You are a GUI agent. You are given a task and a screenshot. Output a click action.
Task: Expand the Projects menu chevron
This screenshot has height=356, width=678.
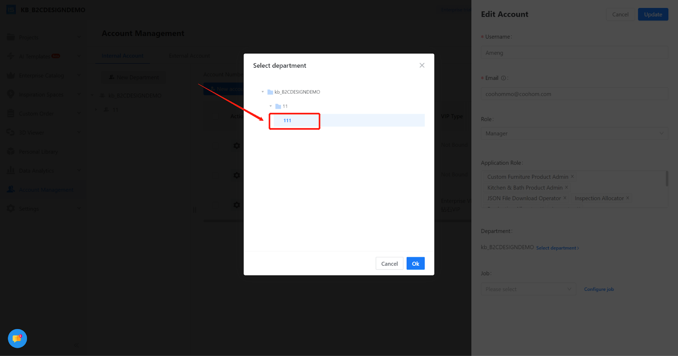pos(79,37)
